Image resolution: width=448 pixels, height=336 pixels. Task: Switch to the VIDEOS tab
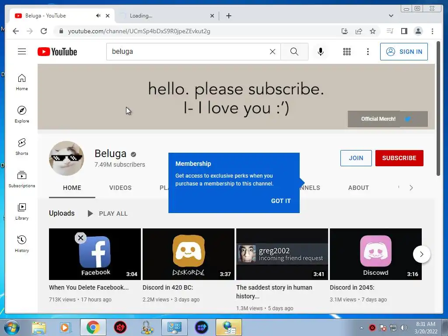point(120,188)
